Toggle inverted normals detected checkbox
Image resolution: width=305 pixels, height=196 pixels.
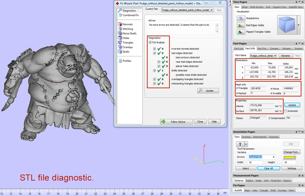(154, 49)
